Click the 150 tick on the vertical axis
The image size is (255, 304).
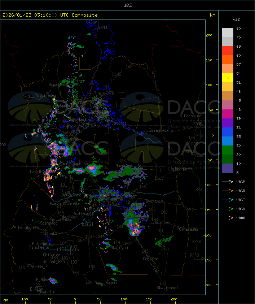click(209, 60)
